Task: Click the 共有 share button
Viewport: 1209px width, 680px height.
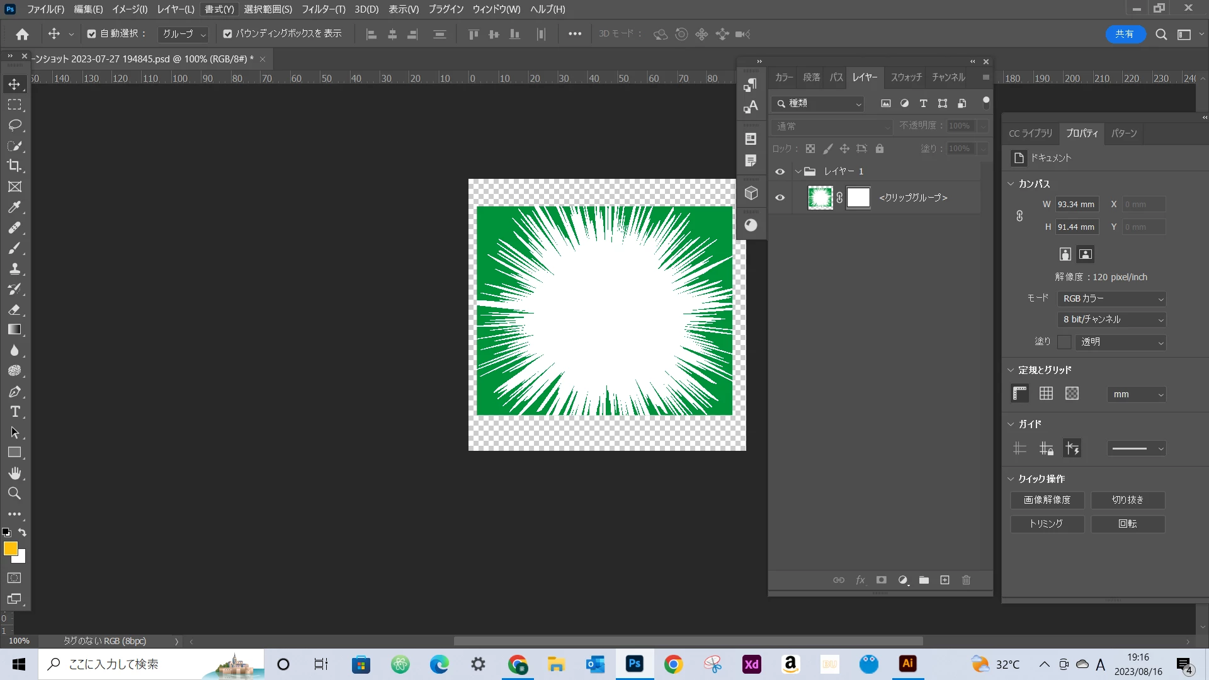Action: [x=1125, y=34]
